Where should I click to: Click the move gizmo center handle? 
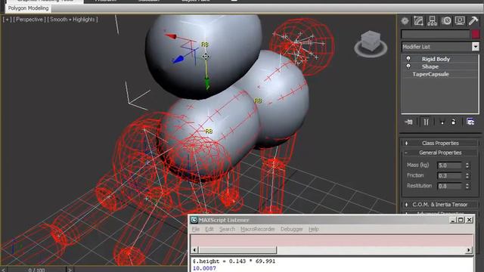point(206,57)
